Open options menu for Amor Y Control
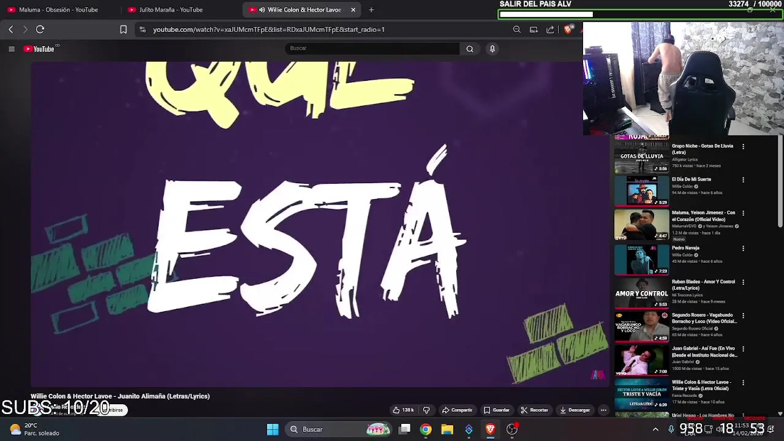784x441 pixels. [x=743, y=282]
